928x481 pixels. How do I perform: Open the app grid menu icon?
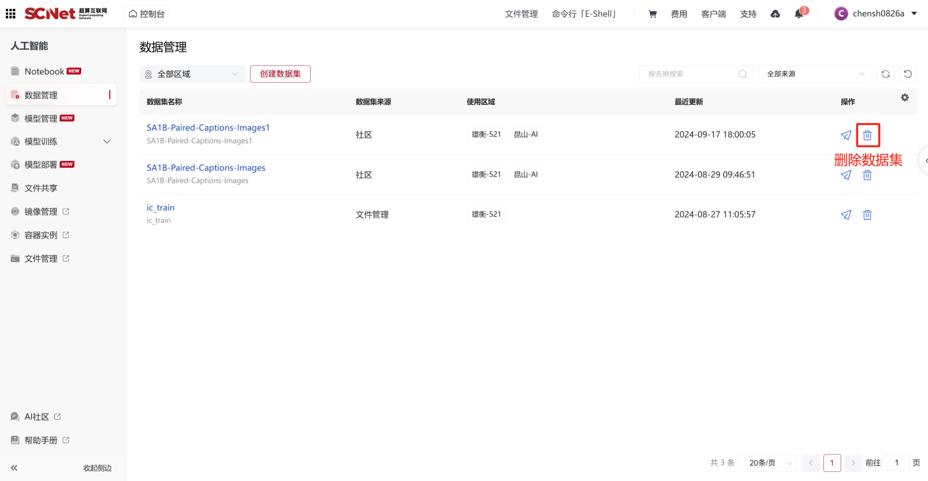click(11, 14)
